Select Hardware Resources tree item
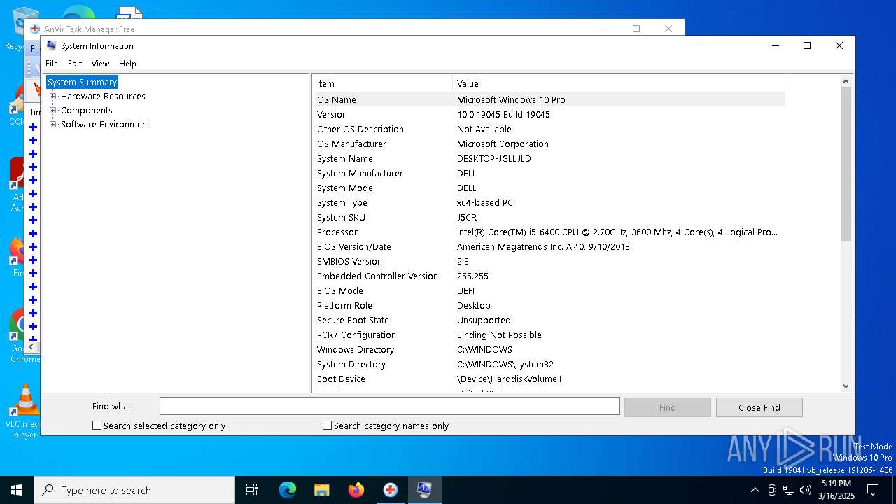896x504 pixels. point(103,97)
